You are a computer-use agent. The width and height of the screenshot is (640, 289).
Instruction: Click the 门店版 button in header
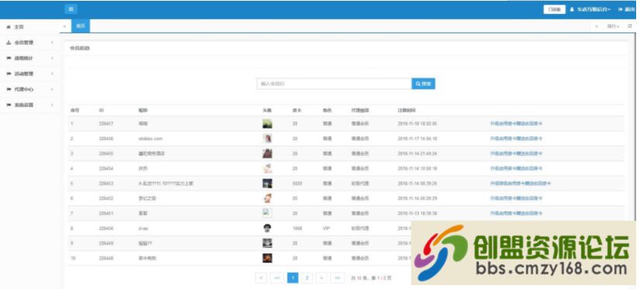pos(555,9)
